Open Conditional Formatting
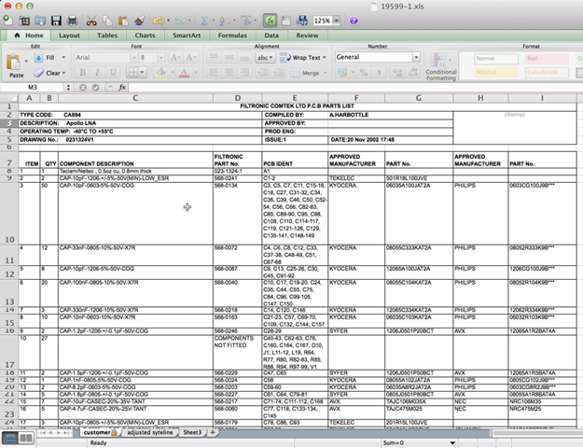Screen dimensions: 583x448 (x=441, y=66)
